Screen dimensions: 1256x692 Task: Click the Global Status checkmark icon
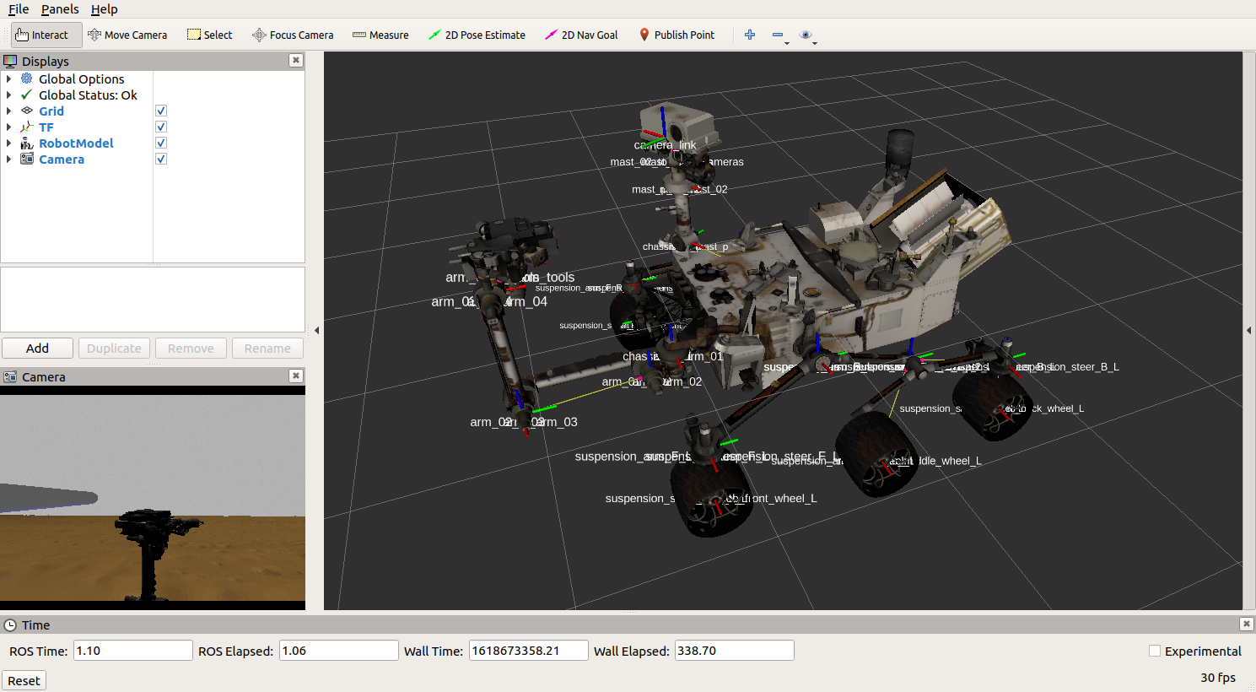coord(27,95)
